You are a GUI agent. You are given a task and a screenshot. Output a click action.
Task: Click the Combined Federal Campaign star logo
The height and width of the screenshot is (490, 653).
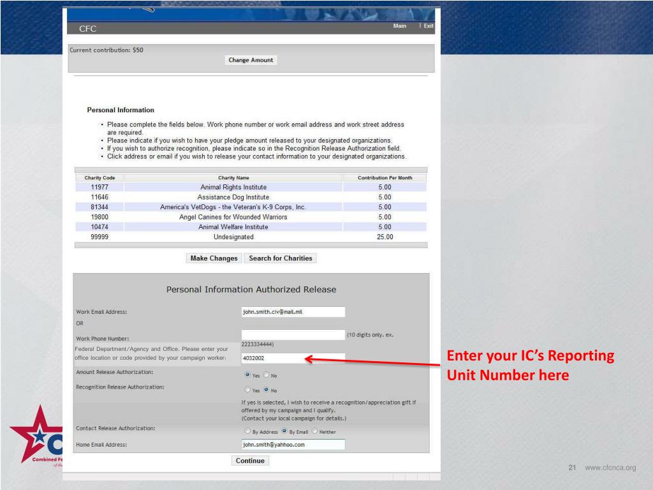[36, 435]
